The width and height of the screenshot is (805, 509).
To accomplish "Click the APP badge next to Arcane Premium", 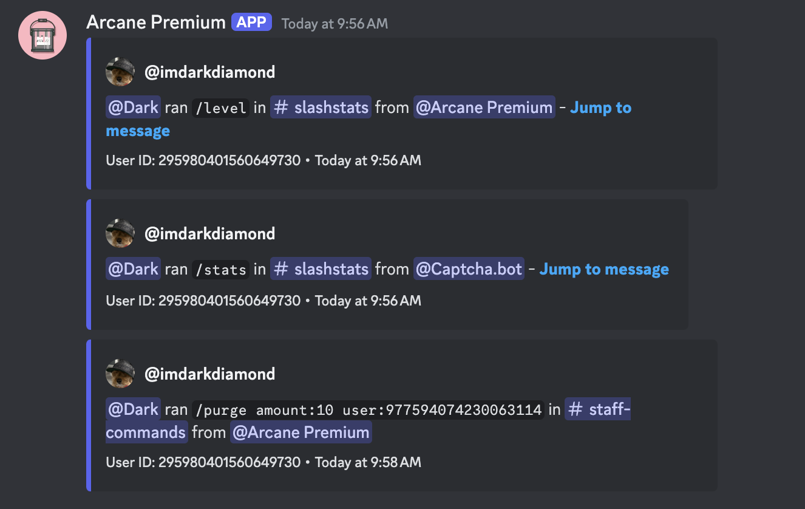I will click(x=251, y=23).
